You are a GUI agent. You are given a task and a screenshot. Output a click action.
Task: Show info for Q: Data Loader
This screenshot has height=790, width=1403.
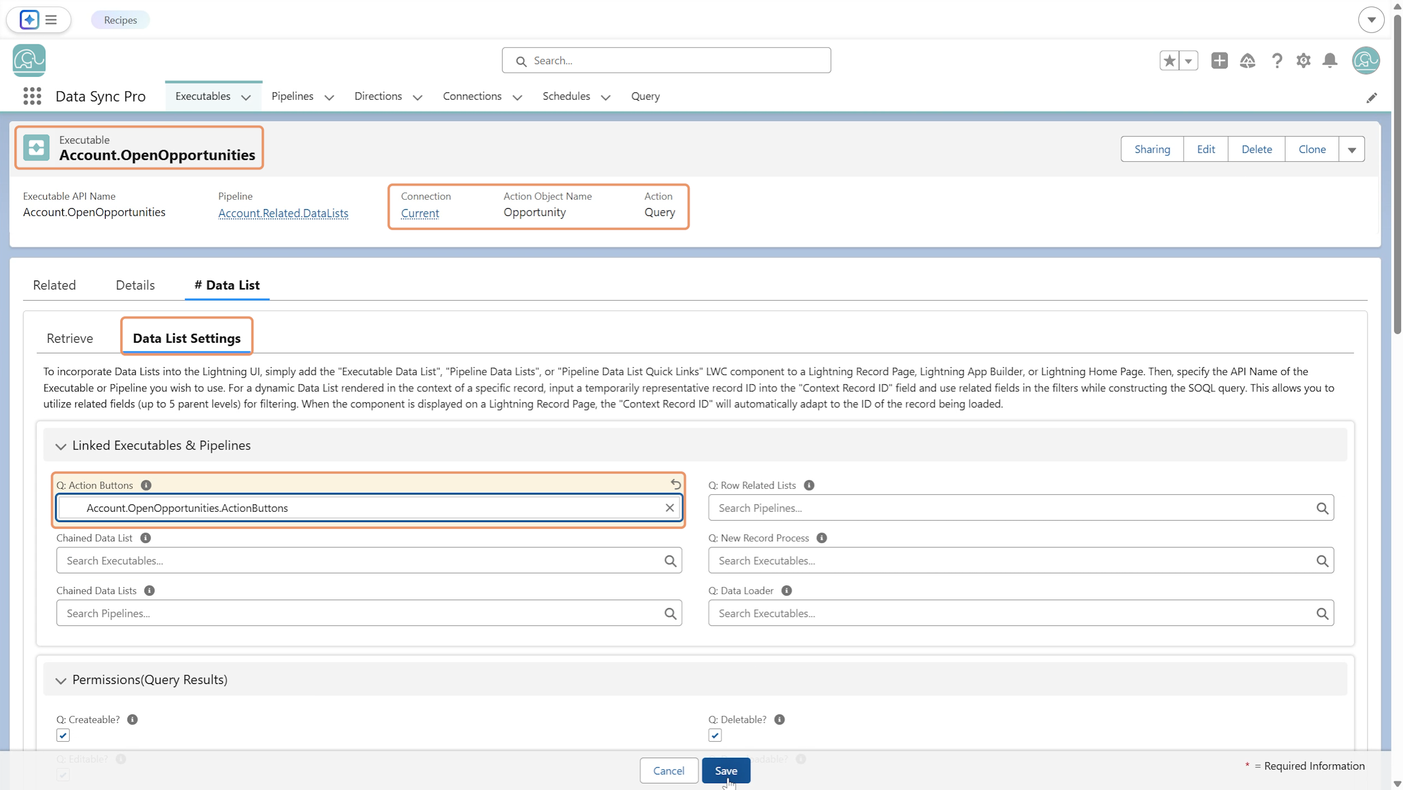[x=786, y=590]
